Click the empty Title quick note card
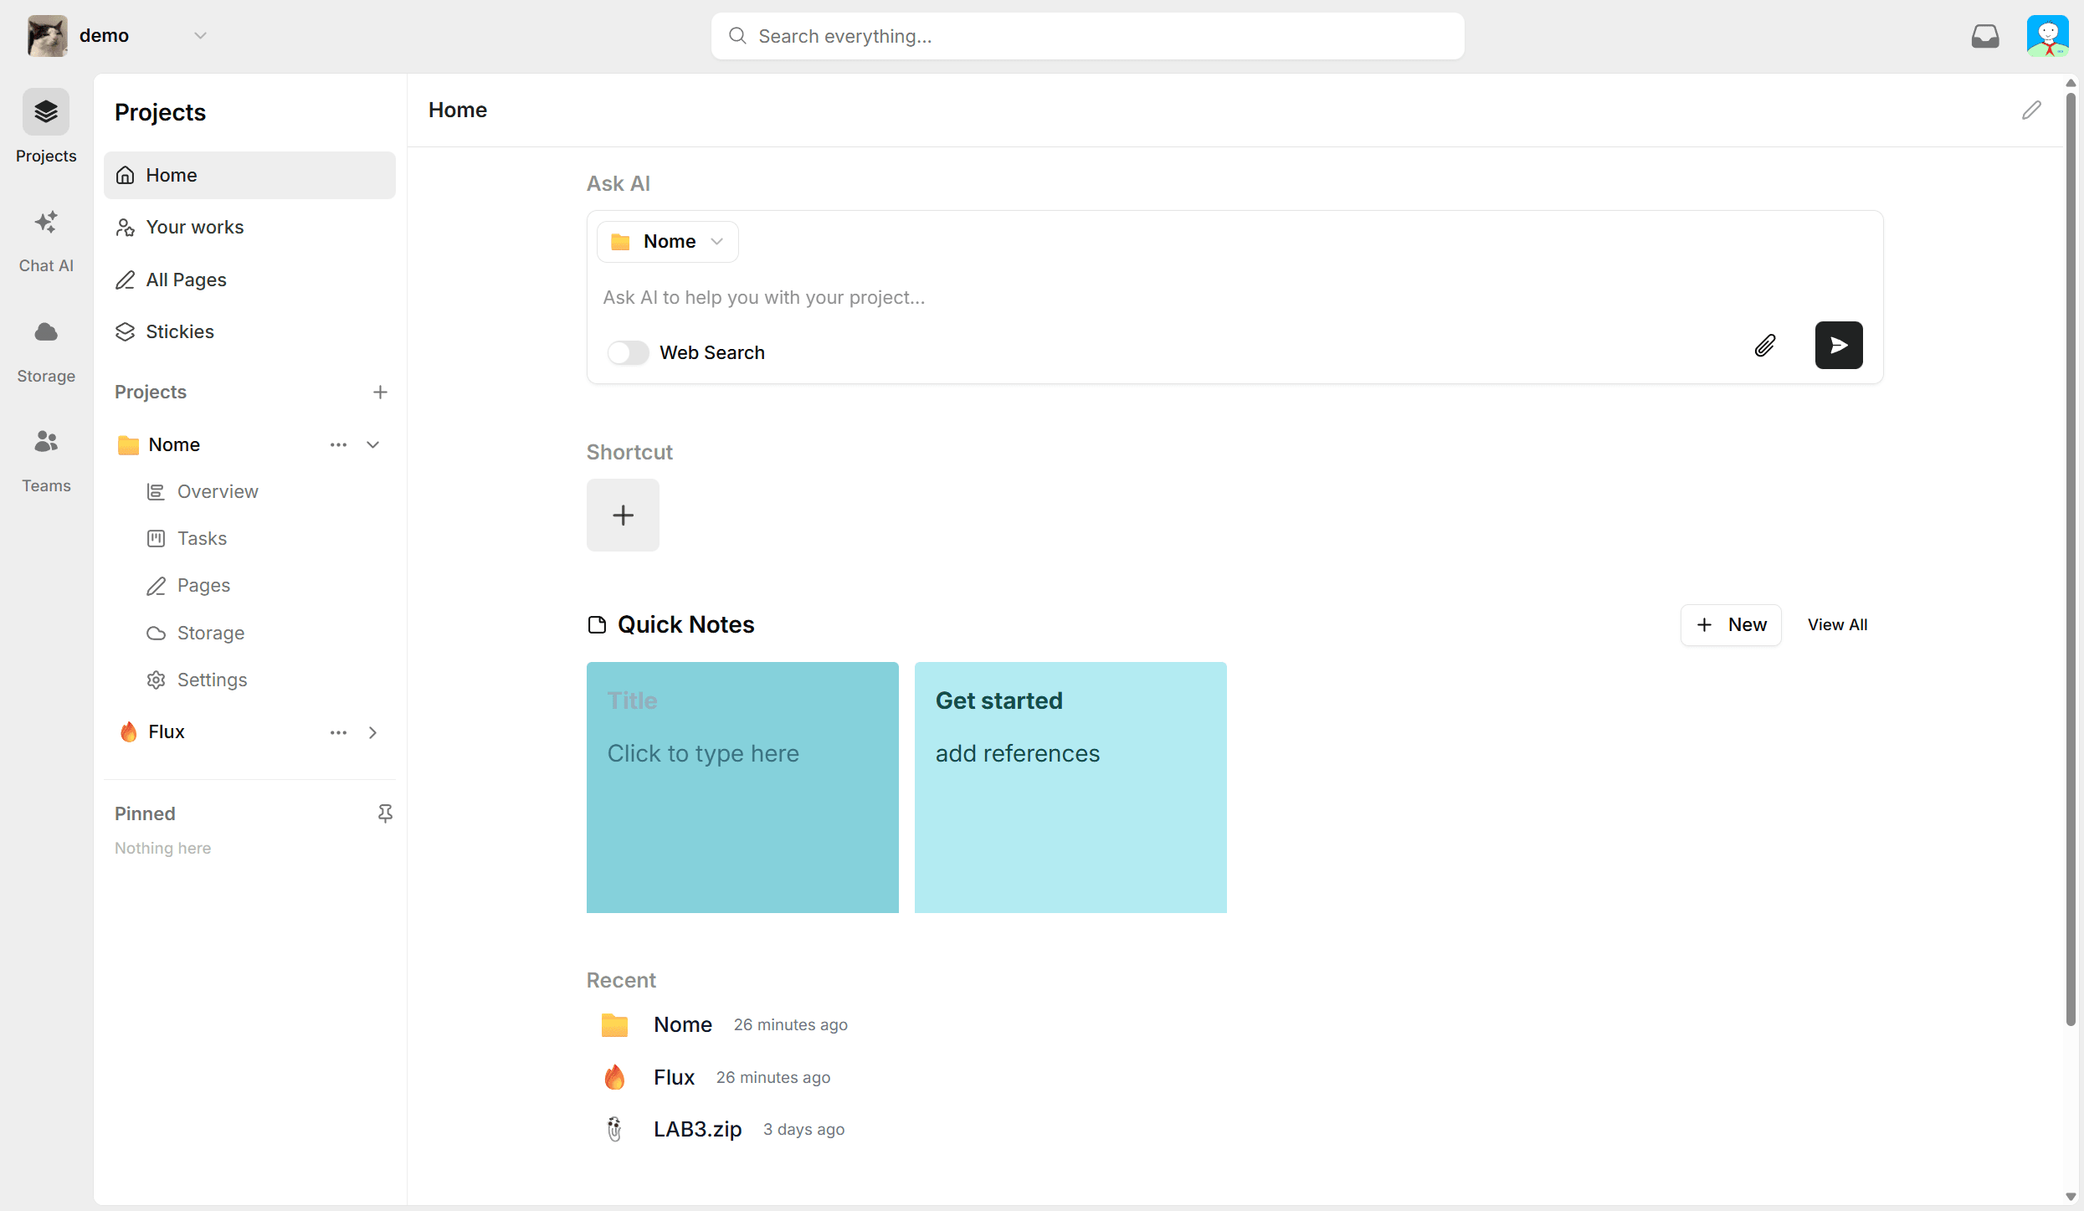The image size is (2084, 1211). pos(742,788)
